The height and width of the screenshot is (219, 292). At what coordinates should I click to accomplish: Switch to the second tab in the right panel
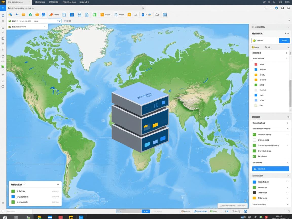(268, 47)
